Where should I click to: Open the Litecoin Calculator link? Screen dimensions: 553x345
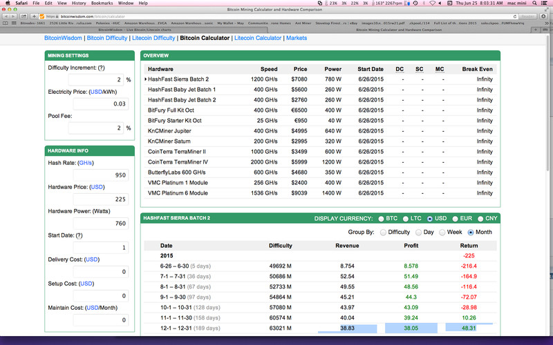[258, 38]
